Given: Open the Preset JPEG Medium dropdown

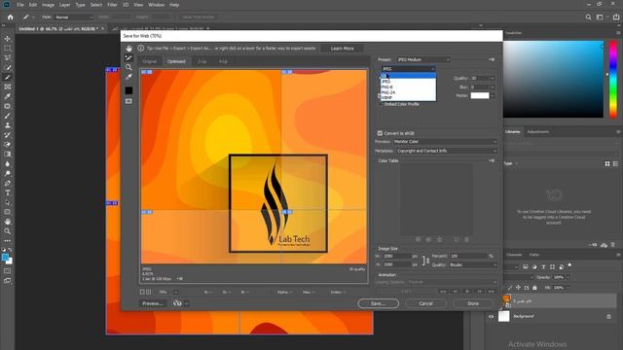Looking at the screenshot, I should (x=423, y=59).
